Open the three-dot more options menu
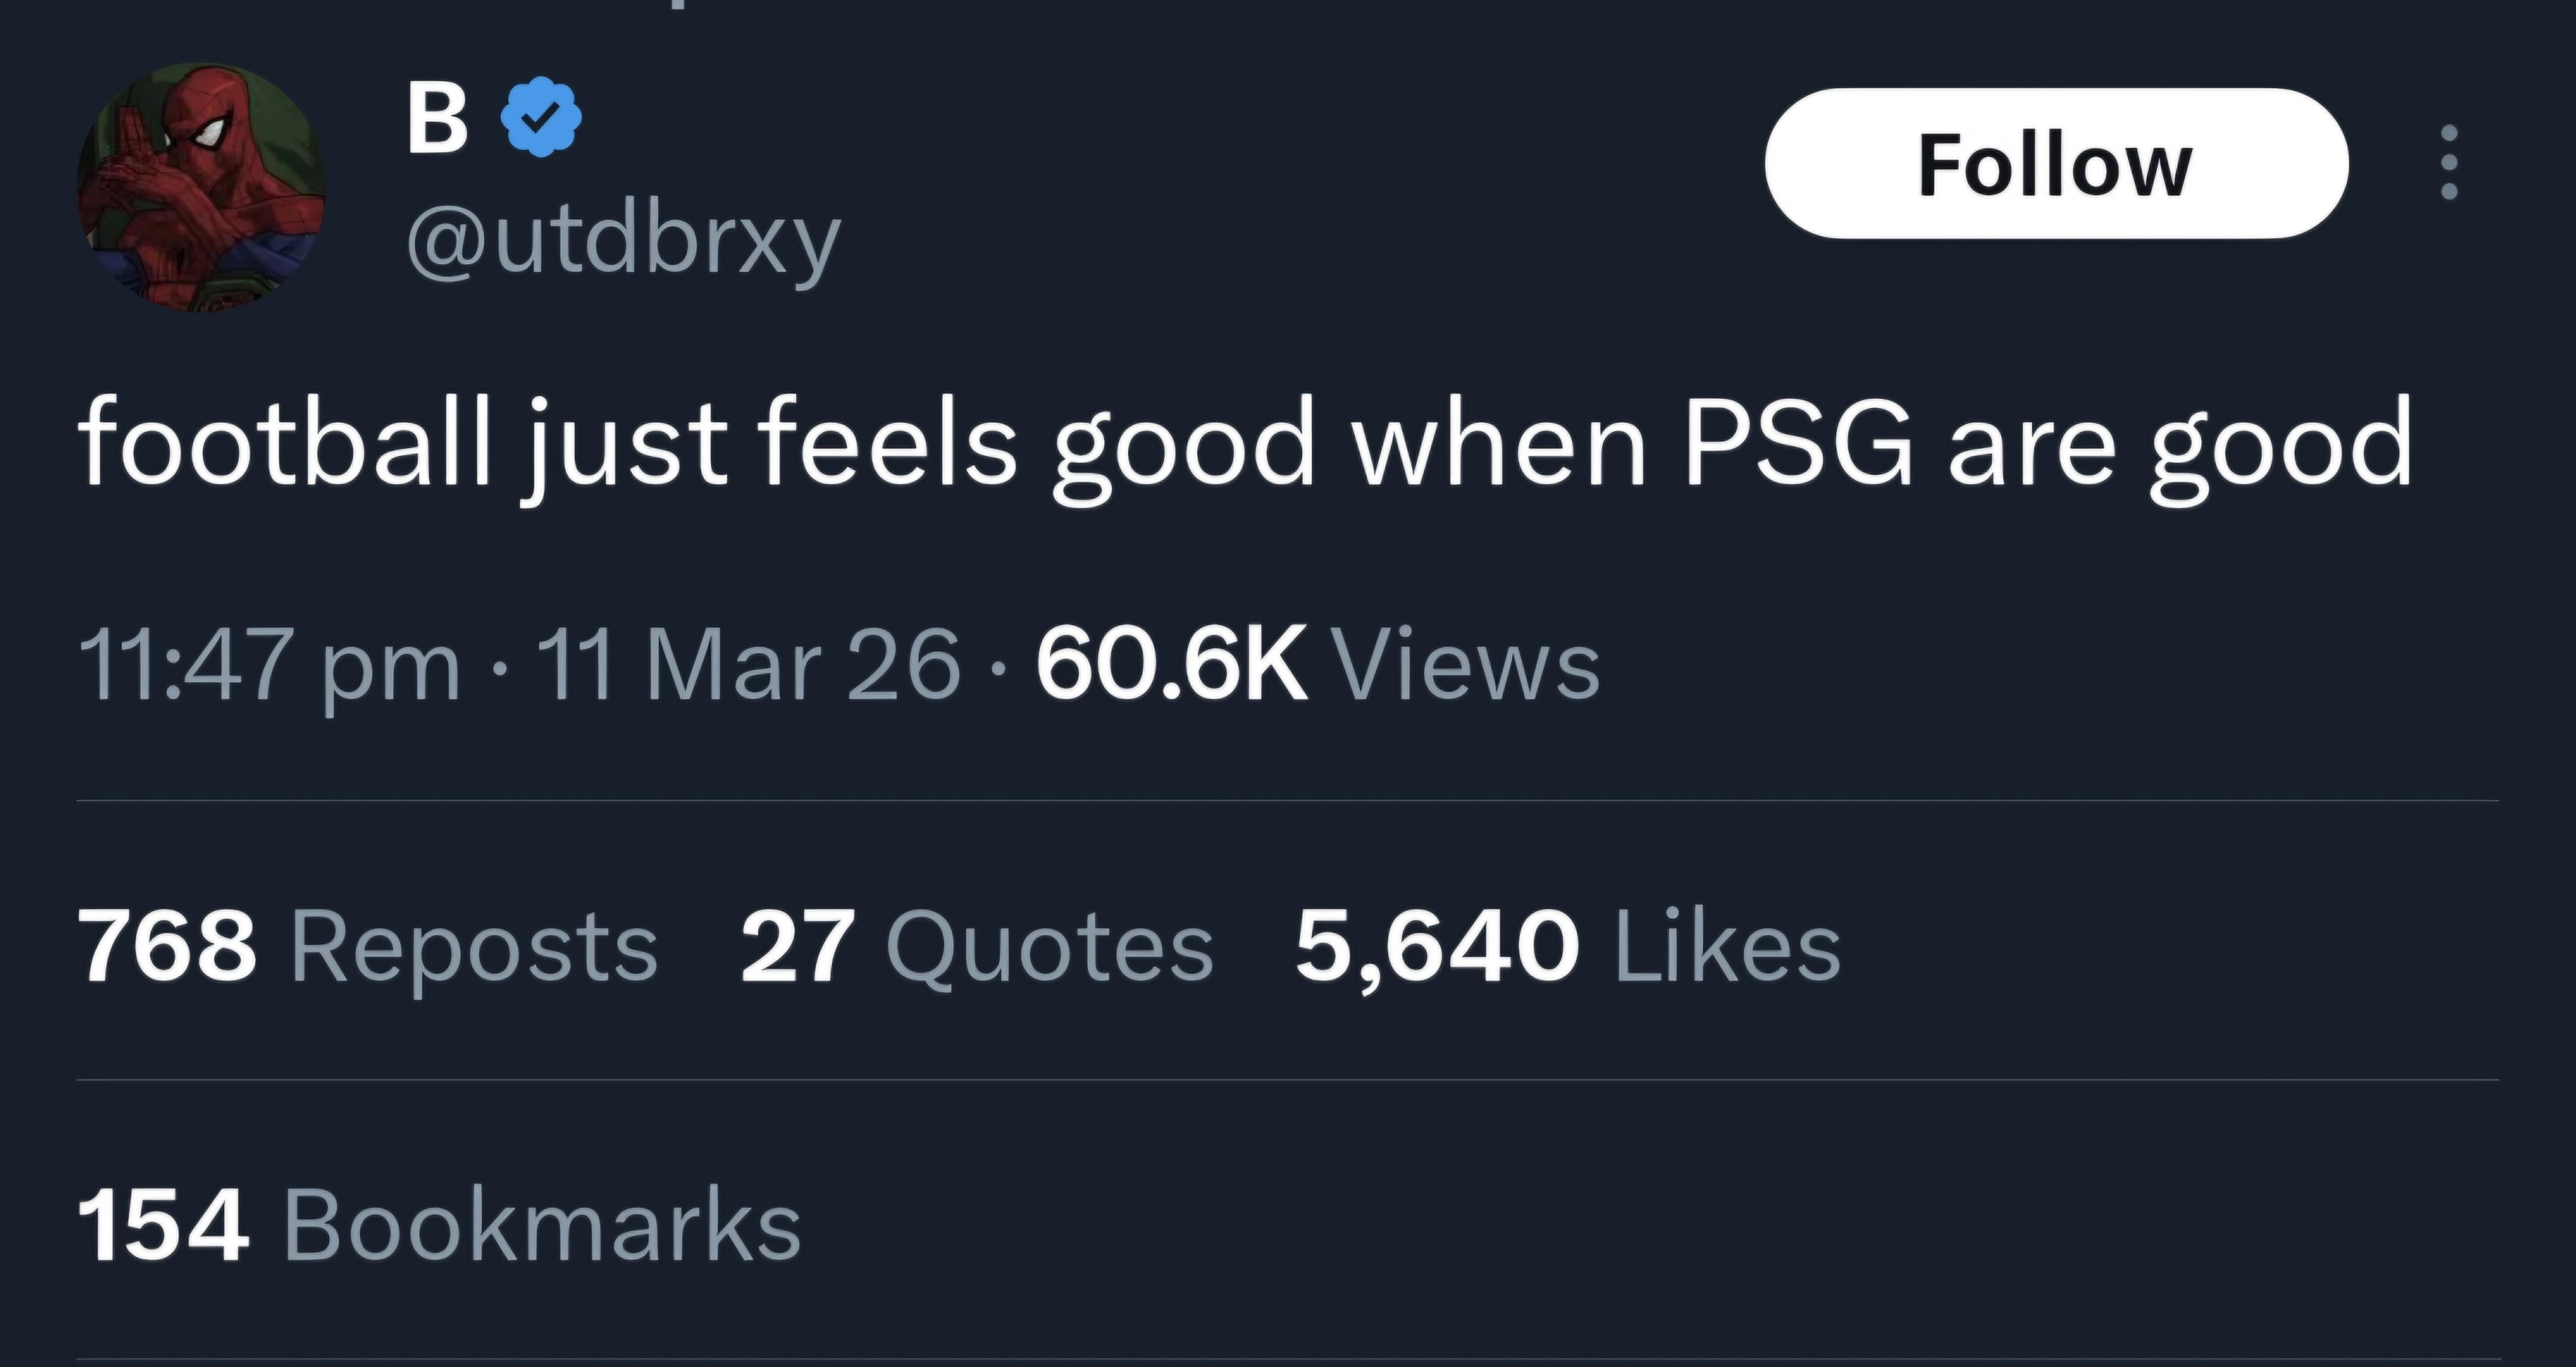Screen dimensions: 2576x1367 pyautogui.click(x=2449, y=162)
